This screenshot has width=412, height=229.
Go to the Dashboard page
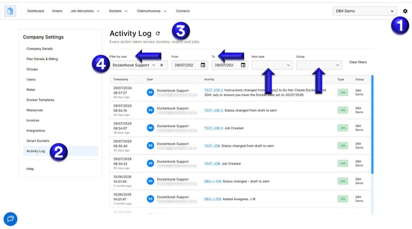36,11
